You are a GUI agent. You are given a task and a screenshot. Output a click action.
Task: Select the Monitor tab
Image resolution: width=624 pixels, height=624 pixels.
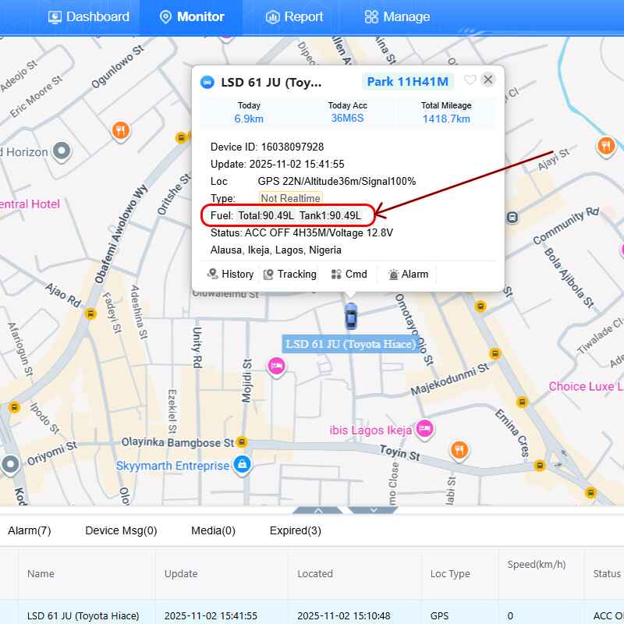pos(192,16)
